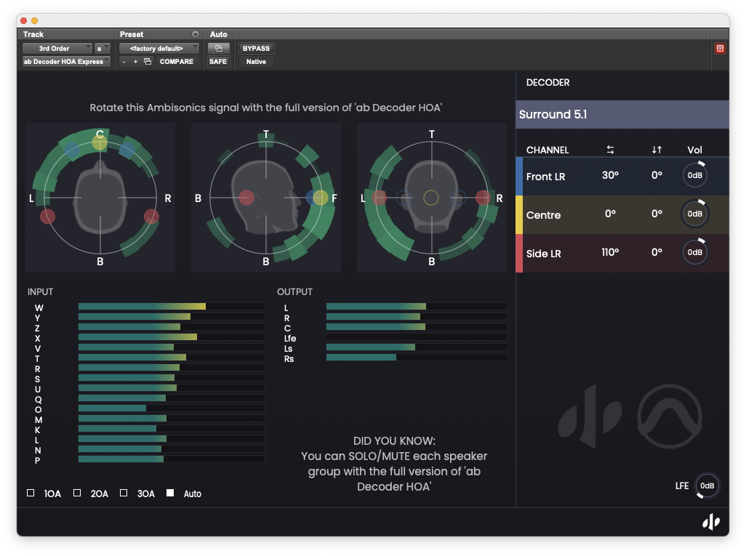Click the Audio Brewers logo bottom right

coord(711,522)
